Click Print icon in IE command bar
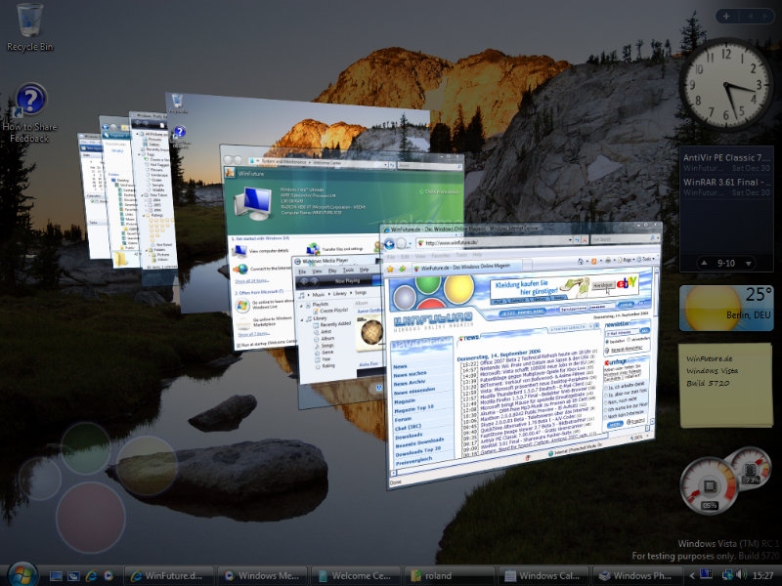Viewport: 782px width, 586px height. pos(608,260)
